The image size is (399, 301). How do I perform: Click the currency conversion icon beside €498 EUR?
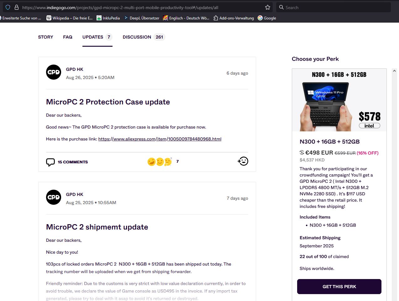coord(302,152)
